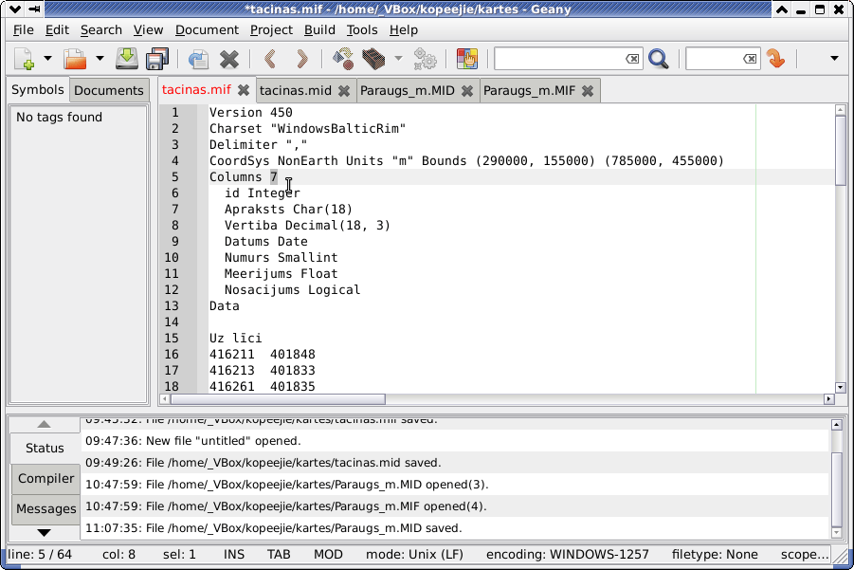Image resolution: width=854 pixels, height=570 pixels.
Task: Open the color chooser dialog
Action: 466,58
